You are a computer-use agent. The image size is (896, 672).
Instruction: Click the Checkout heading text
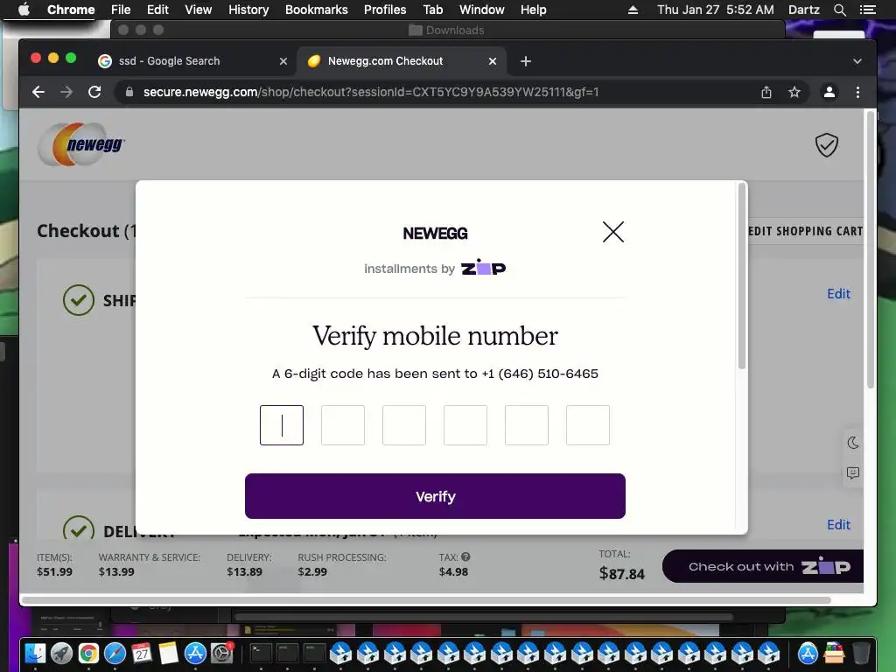tap(78, 231)
